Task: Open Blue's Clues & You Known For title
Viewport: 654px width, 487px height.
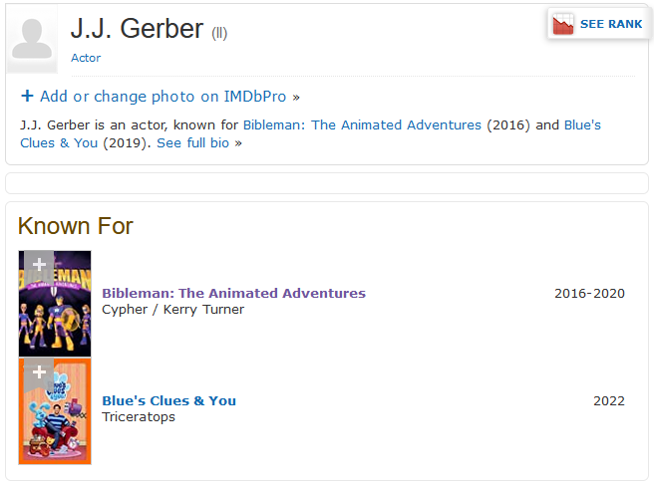Action: [168, 400]
